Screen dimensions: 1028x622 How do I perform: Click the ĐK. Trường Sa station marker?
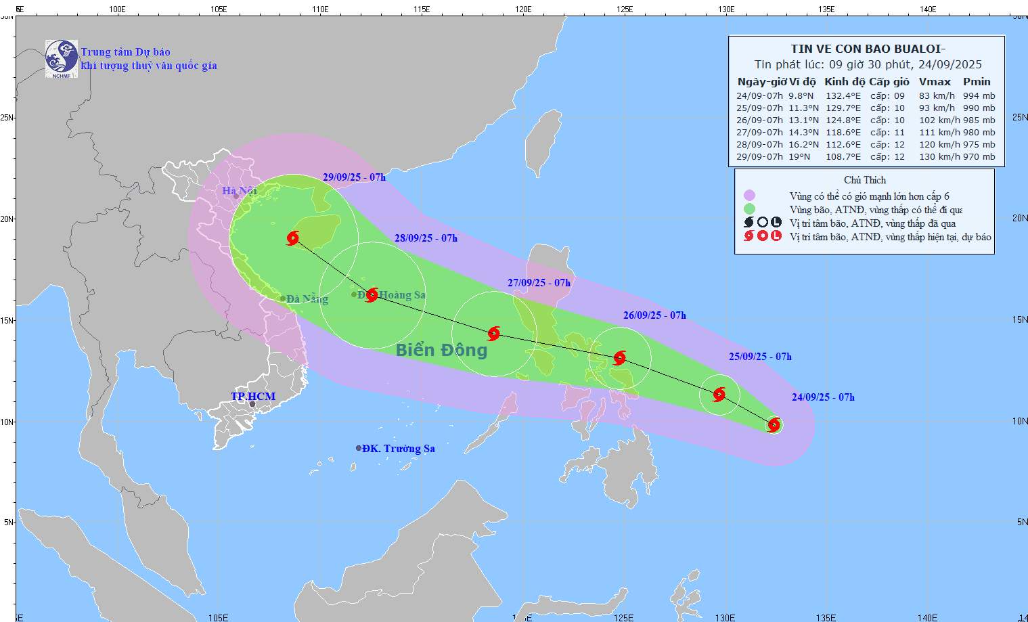[359, 447]
